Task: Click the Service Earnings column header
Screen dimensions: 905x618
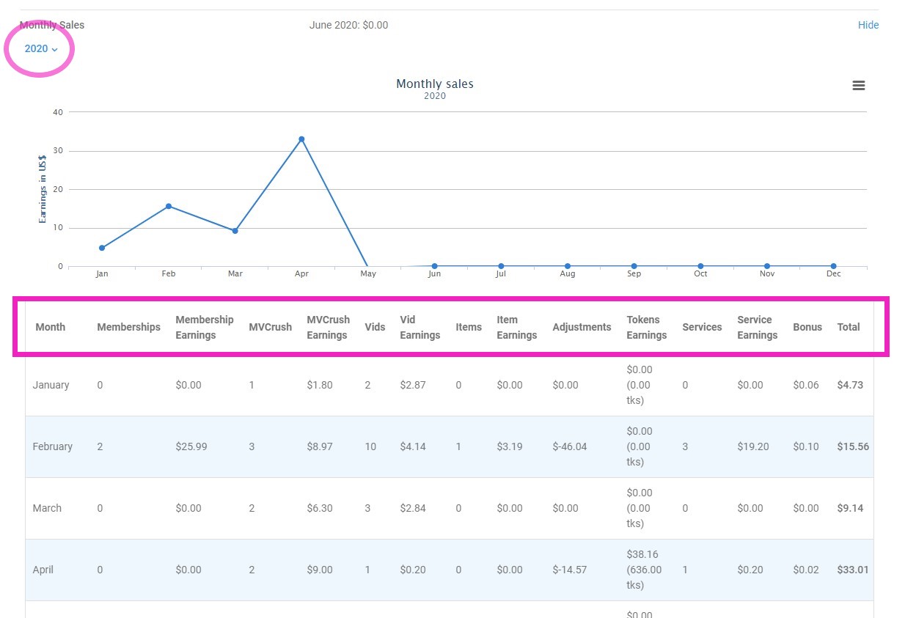Action: pyautogui.click(x=757, y=327)
